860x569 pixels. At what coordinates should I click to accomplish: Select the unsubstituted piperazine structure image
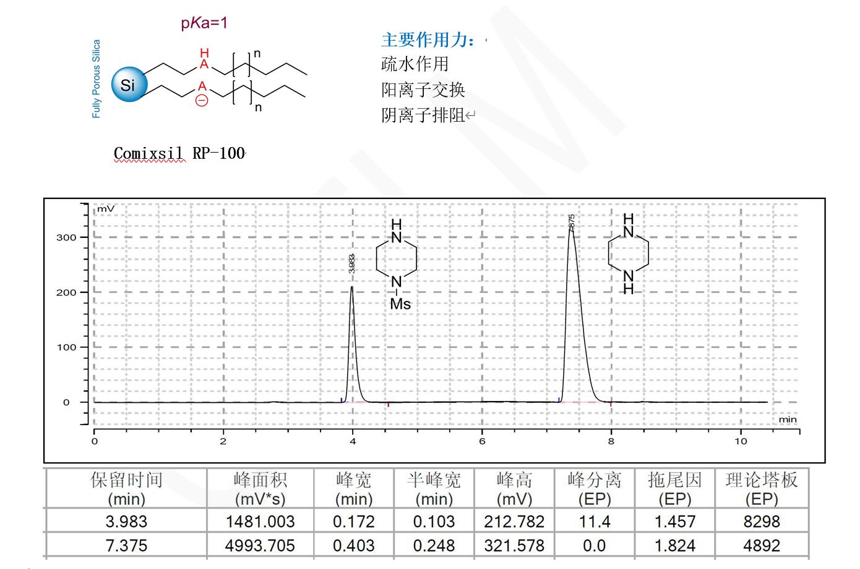click(x=629, y=253)
